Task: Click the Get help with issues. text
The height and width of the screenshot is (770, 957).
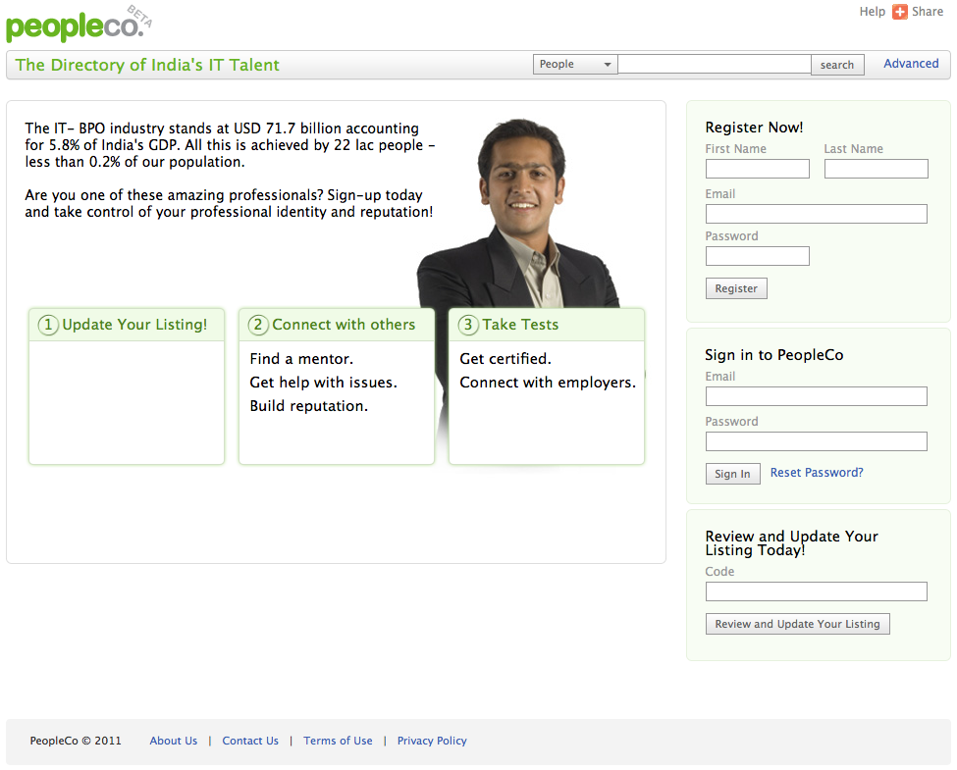Action: (324, 383)
